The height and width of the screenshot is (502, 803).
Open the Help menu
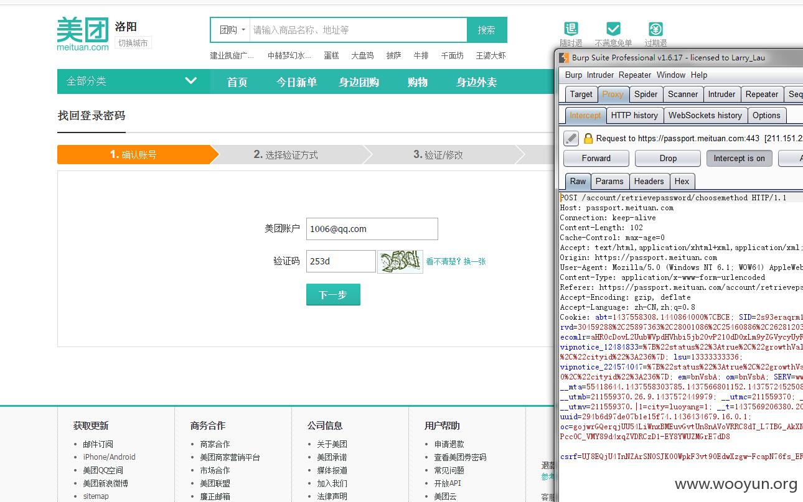point(699,75)
